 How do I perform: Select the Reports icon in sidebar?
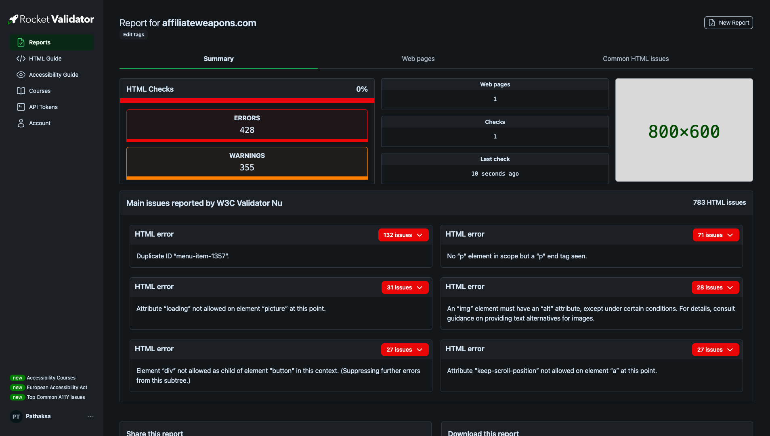(x=20, y=42)
